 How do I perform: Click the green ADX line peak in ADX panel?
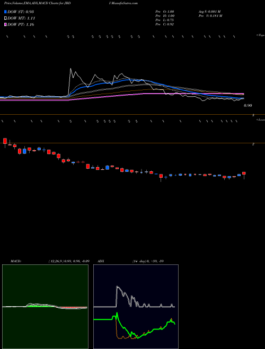(117, 313)
